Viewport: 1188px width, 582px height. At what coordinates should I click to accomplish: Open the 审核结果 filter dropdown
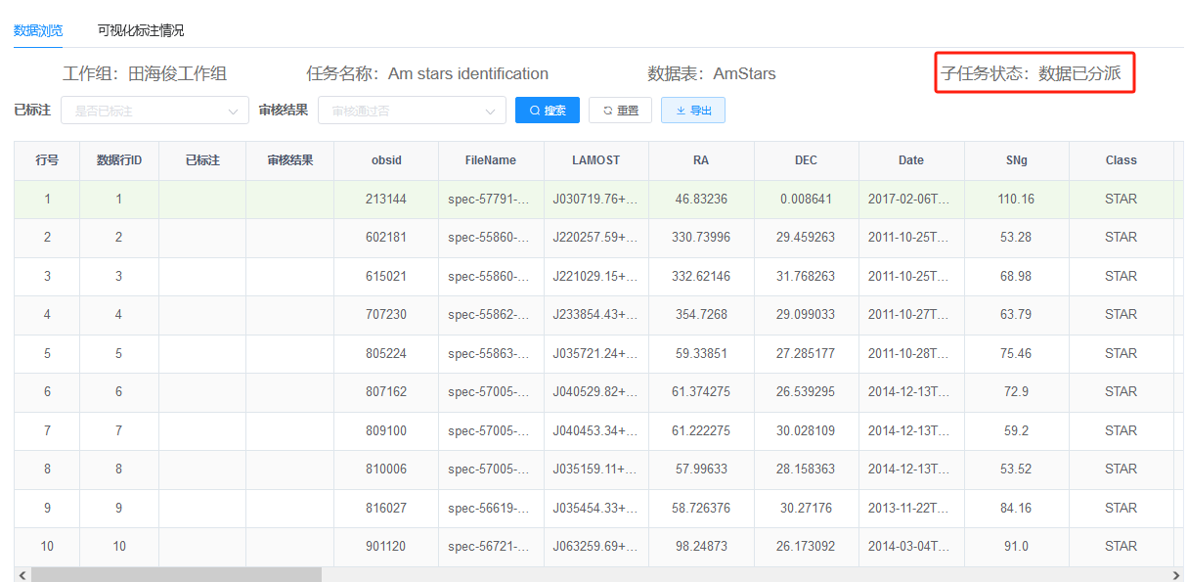pos(403,111)
